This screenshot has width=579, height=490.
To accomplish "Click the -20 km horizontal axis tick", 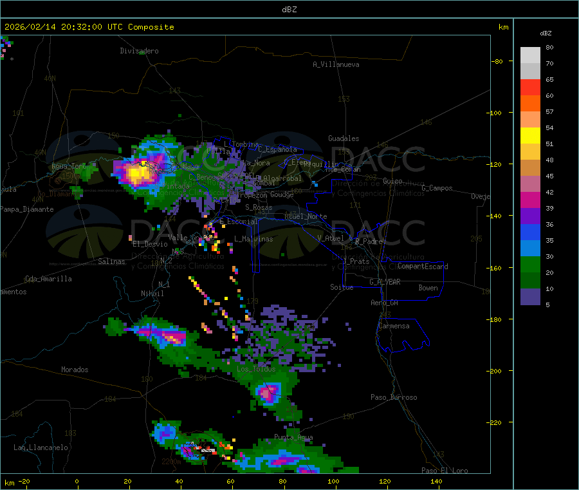I will 24,481.
